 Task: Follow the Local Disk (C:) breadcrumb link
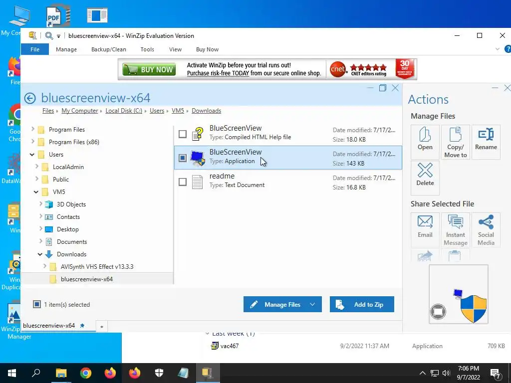[124, 111]
